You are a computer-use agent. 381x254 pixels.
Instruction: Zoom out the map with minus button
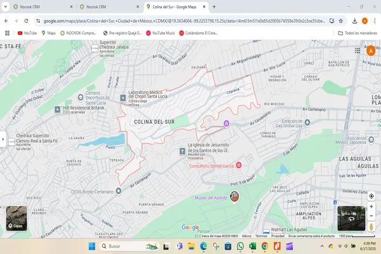pos(371,216)
